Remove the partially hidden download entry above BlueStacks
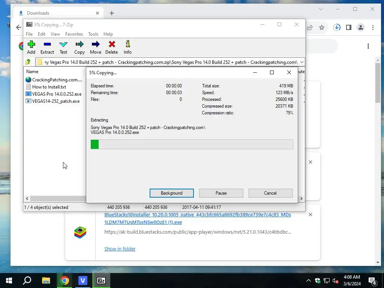The image size is (384, 288). pos(310,162)
